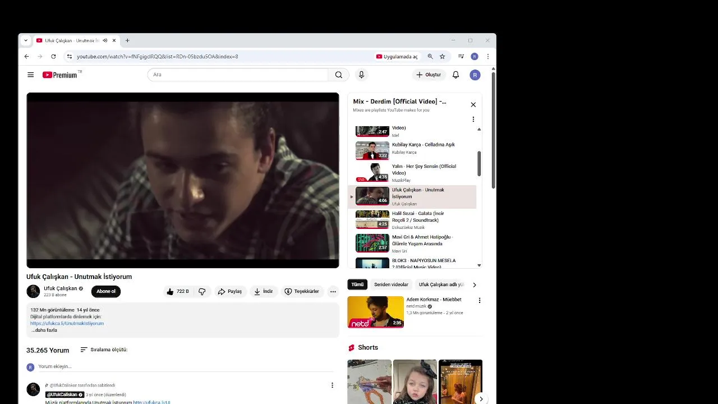Click the video player to toggle playback
718x404 pixels.
pyautogui.click(x=182, y=180)
